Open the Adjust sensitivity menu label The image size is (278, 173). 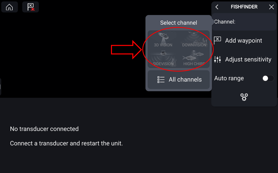pyautogui.click(x=248, y=59)
